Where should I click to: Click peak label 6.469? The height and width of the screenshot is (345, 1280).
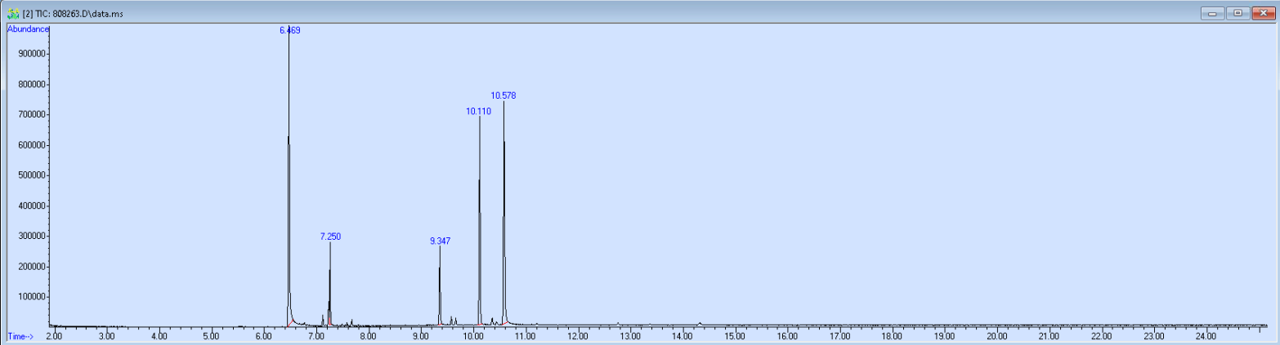pos(290,30)
